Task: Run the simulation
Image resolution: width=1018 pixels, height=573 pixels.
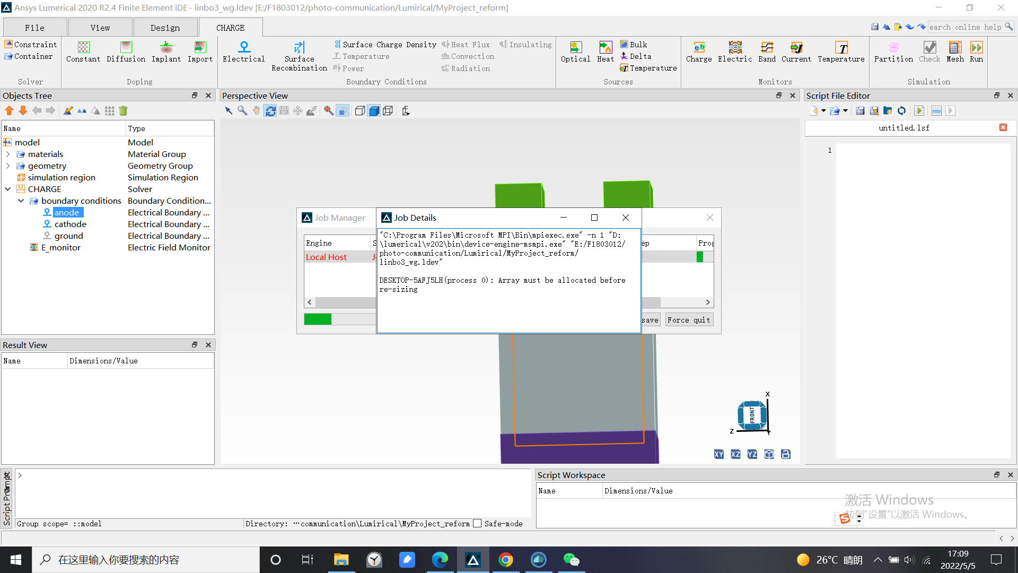Action: click(976, 51)
